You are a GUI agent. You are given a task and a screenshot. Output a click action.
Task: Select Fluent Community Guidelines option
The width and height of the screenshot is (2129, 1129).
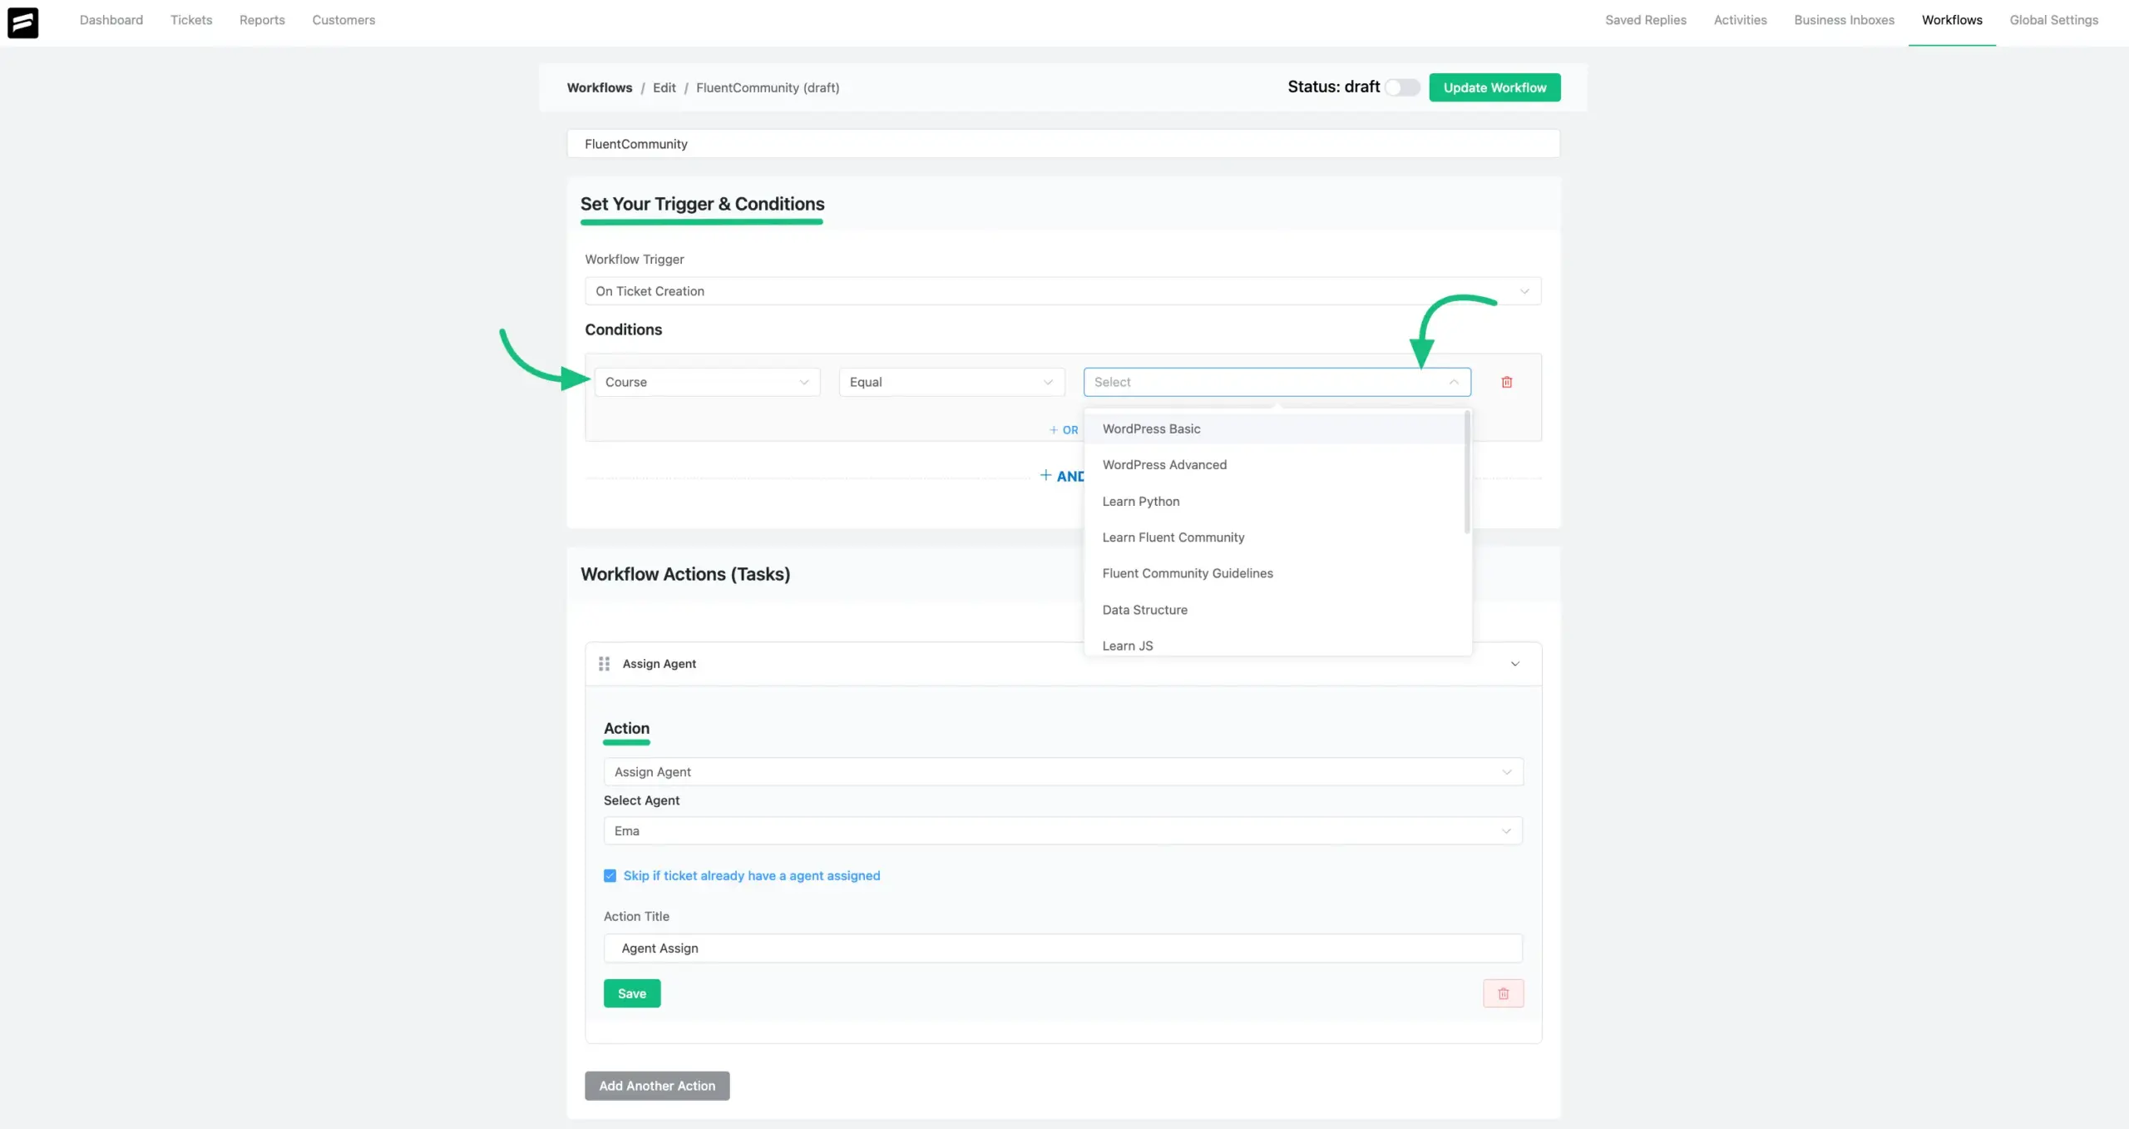1187,573
